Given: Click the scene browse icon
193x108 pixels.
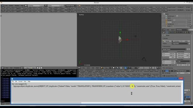Looking at the screenshot, I should pyautogui.click(x=46, y=6).
